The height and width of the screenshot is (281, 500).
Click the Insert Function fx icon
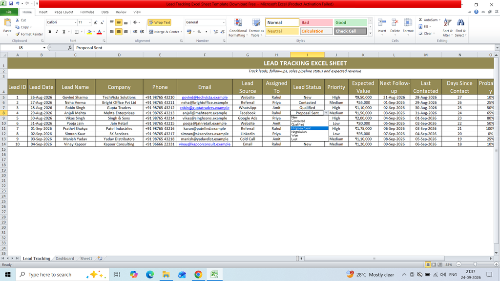[x=70, y=48]
